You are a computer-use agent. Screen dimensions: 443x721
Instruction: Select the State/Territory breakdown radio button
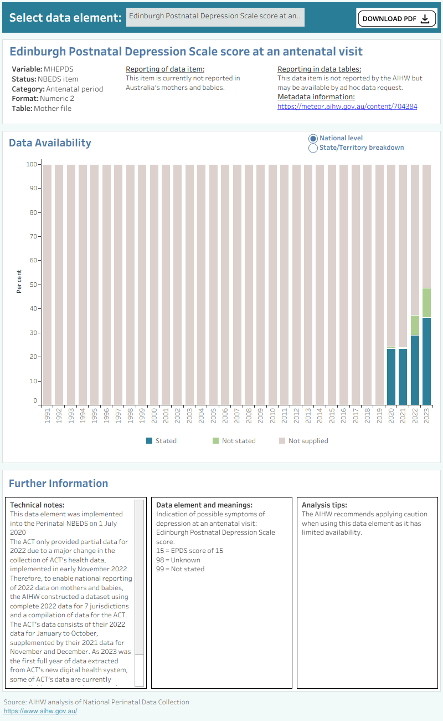(x=313, y=148)
